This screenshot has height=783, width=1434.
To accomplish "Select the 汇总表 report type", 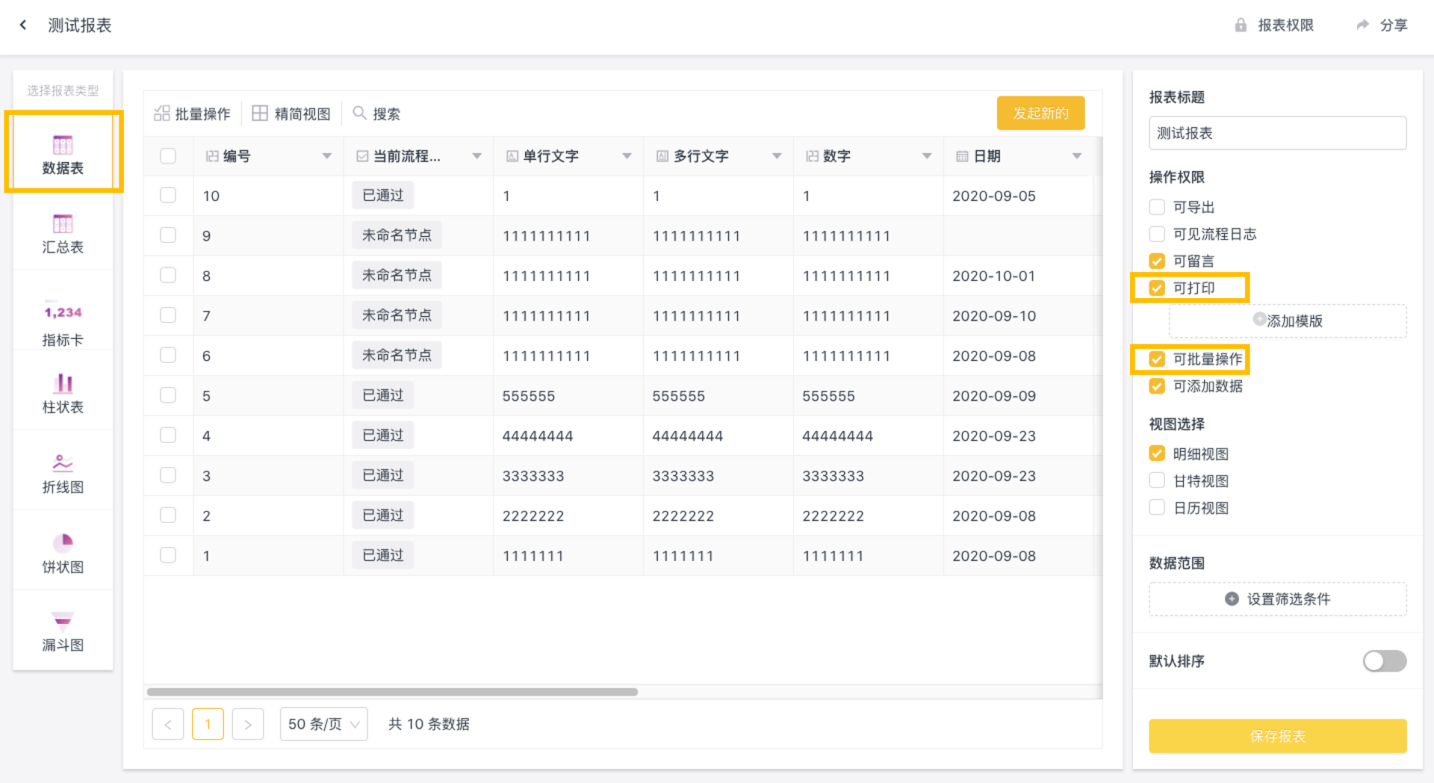I will tap(63, 233).
